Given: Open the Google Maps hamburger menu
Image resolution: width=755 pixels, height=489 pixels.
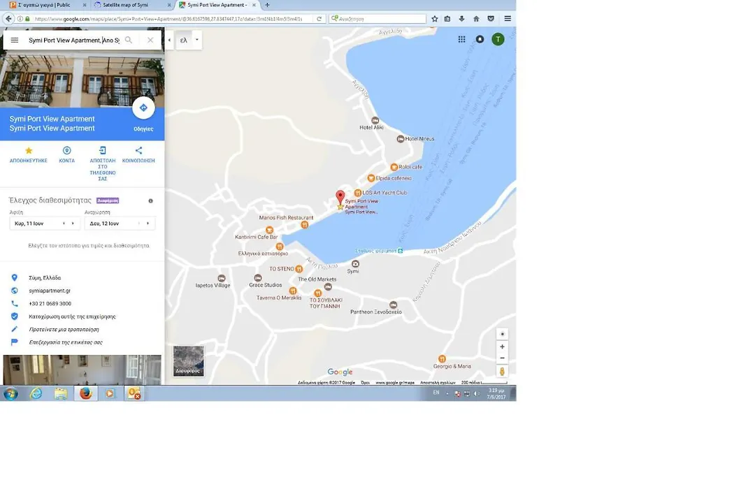Looking at the screenshot, I should (x=15, y=41).
